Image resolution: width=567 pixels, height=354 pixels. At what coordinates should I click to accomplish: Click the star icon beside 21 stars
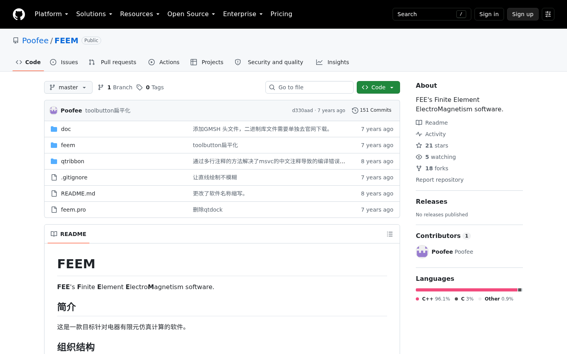point(419,146)
